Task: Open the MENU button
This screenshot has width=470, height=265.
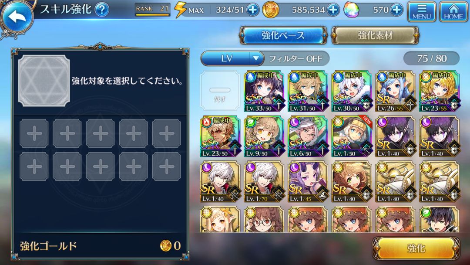Action: tap(422, 12)
